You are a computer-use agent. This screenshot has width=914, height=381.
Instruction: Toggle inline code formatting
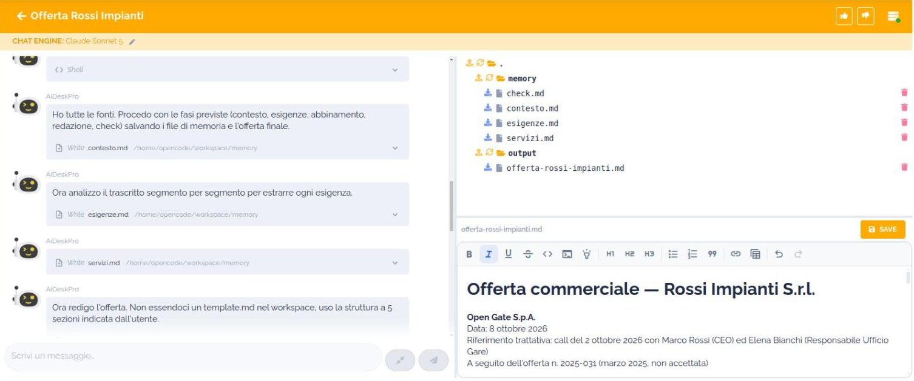pyautogui.click(x=547, y=254)
